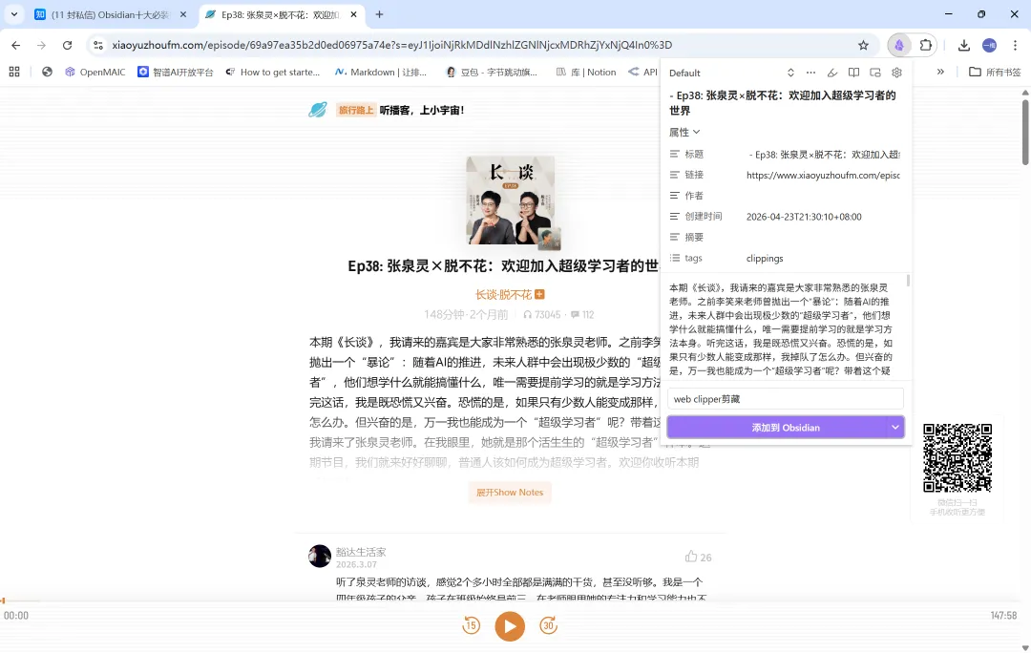Open the OpenMAIC bookmark
This screenshot has width=1031, height=653.
tap(95, 72)
